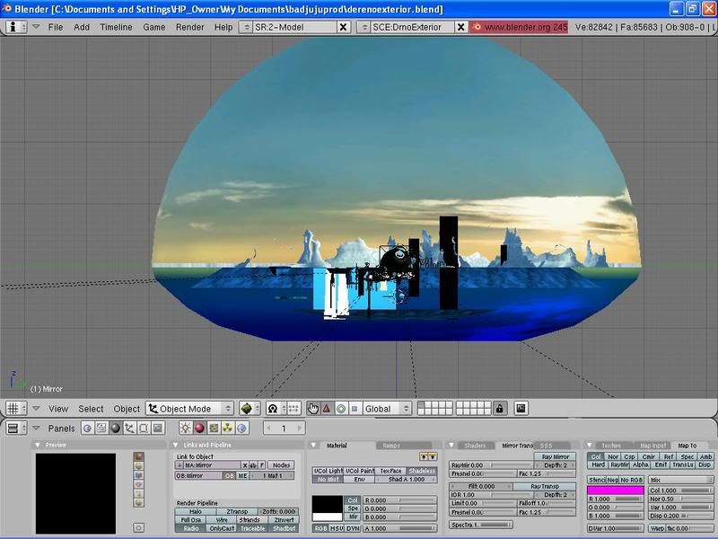Click the Nodes button
This screenshot has width=718, height=539.
281,464
